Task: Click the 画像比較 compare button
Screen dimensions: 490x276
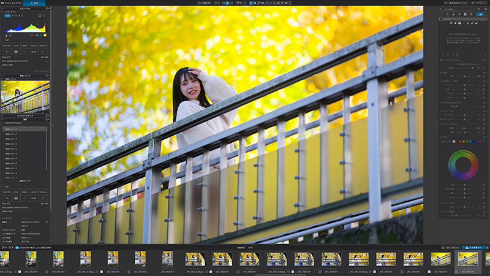Action: (204, 3)
